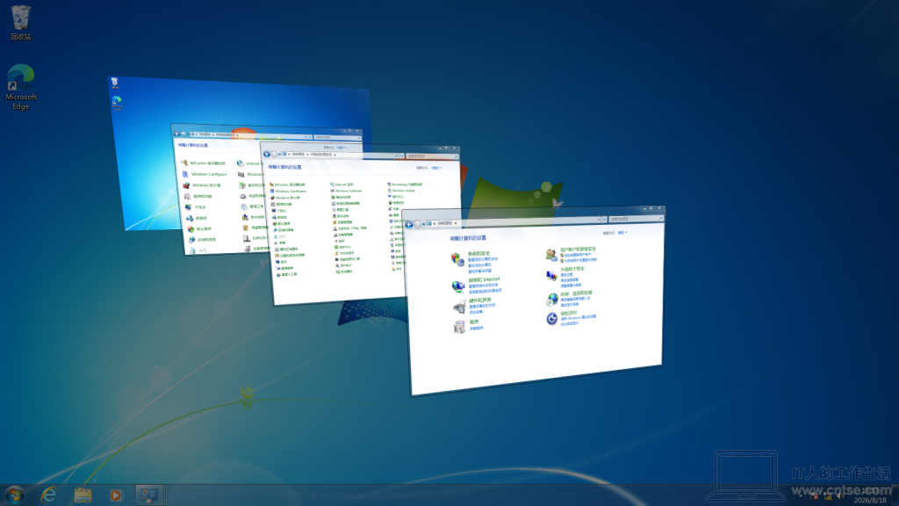Click back arrow in middle small-icons window
This screenshot has height=506, width=899.
pyautogui.click(x=267, y=155)
